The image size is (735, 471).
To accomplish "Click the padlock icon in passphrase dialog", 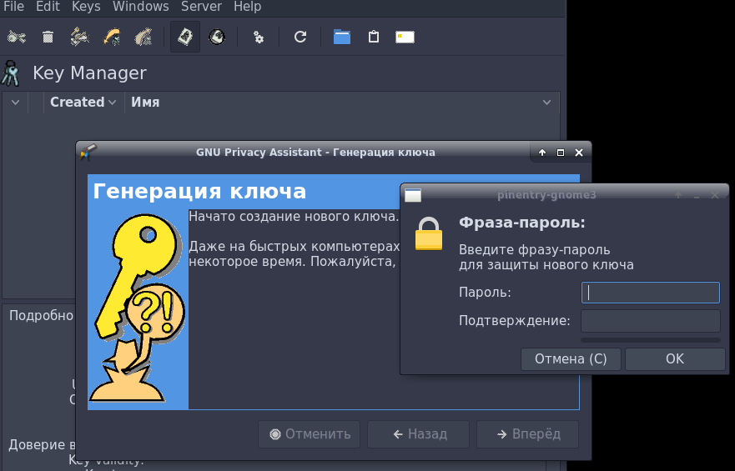I will coord(429,233).
